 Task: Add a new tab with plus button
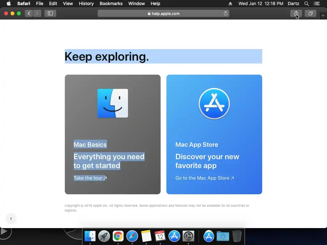point(323,15)
